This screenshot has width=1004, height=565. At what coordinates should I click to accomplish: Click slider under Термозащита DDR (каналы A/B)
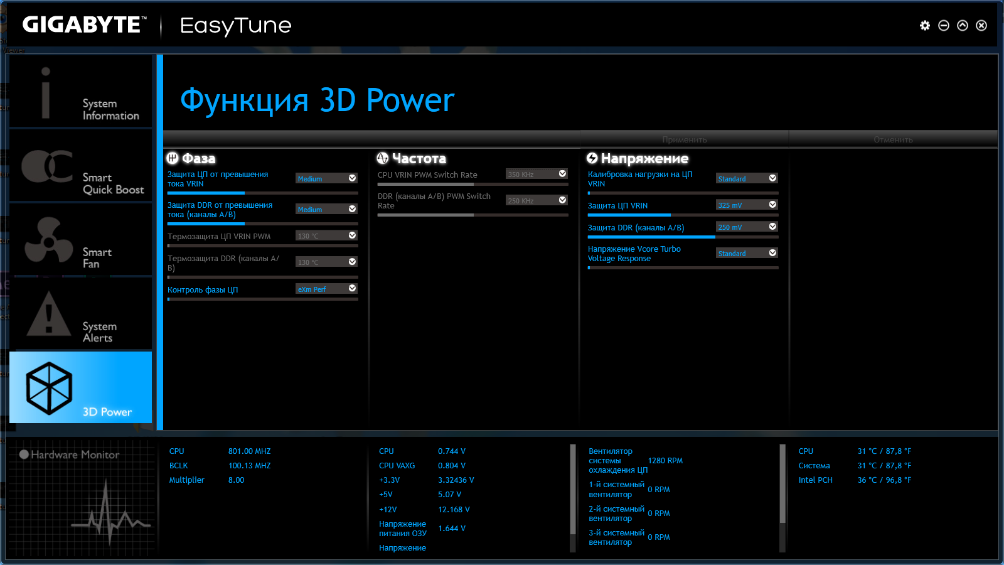click(263, 277)
